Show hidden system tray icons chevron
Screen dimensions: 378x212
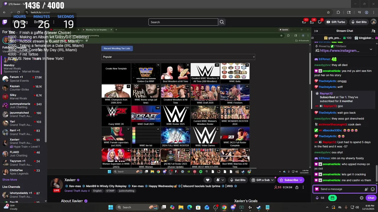pos(327,207)
